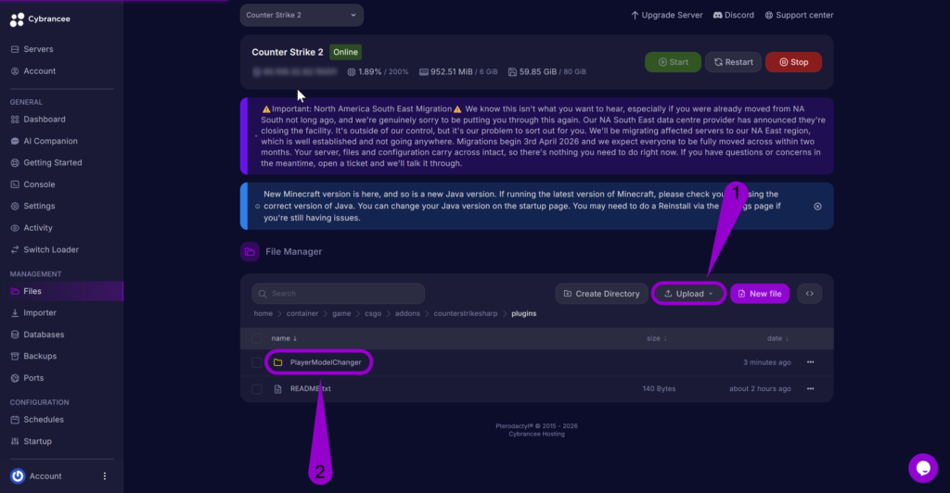Navigate to addons breadcrumb

(x=407, y=313)
